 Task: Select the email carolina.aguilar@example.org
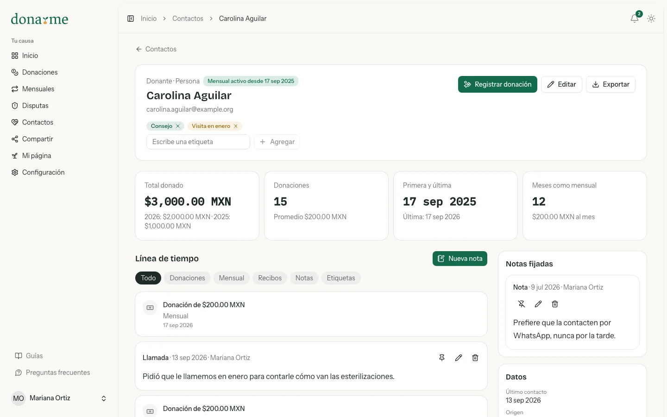[190, 109]
